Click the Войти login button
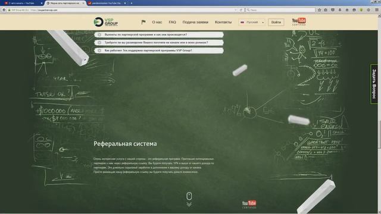 pos(276,22)
